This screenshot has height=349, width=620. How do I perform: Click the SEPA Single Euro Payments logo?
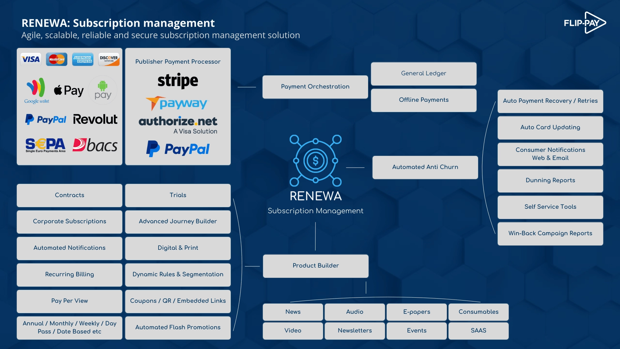click(46, 145)
